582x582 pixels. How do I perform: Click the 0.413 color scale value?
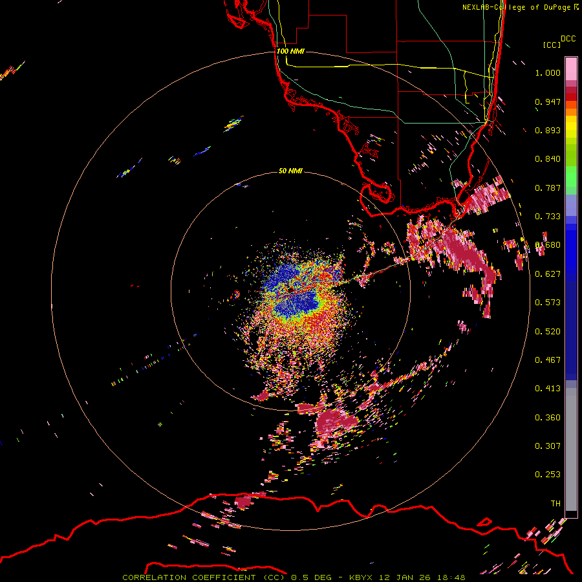[548, 389]
